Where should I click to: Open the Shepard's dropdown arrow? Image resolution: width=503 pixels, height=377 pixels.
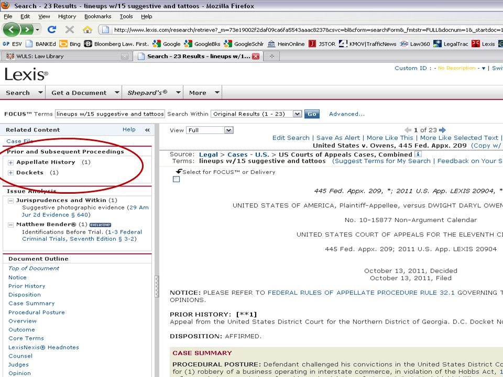(x=178, y=92)
